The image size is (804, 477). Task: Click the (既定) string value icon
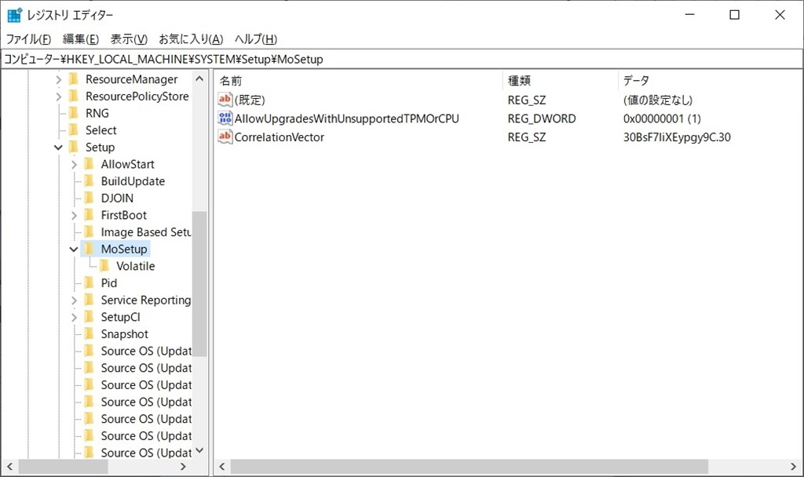tap(225, 100)
